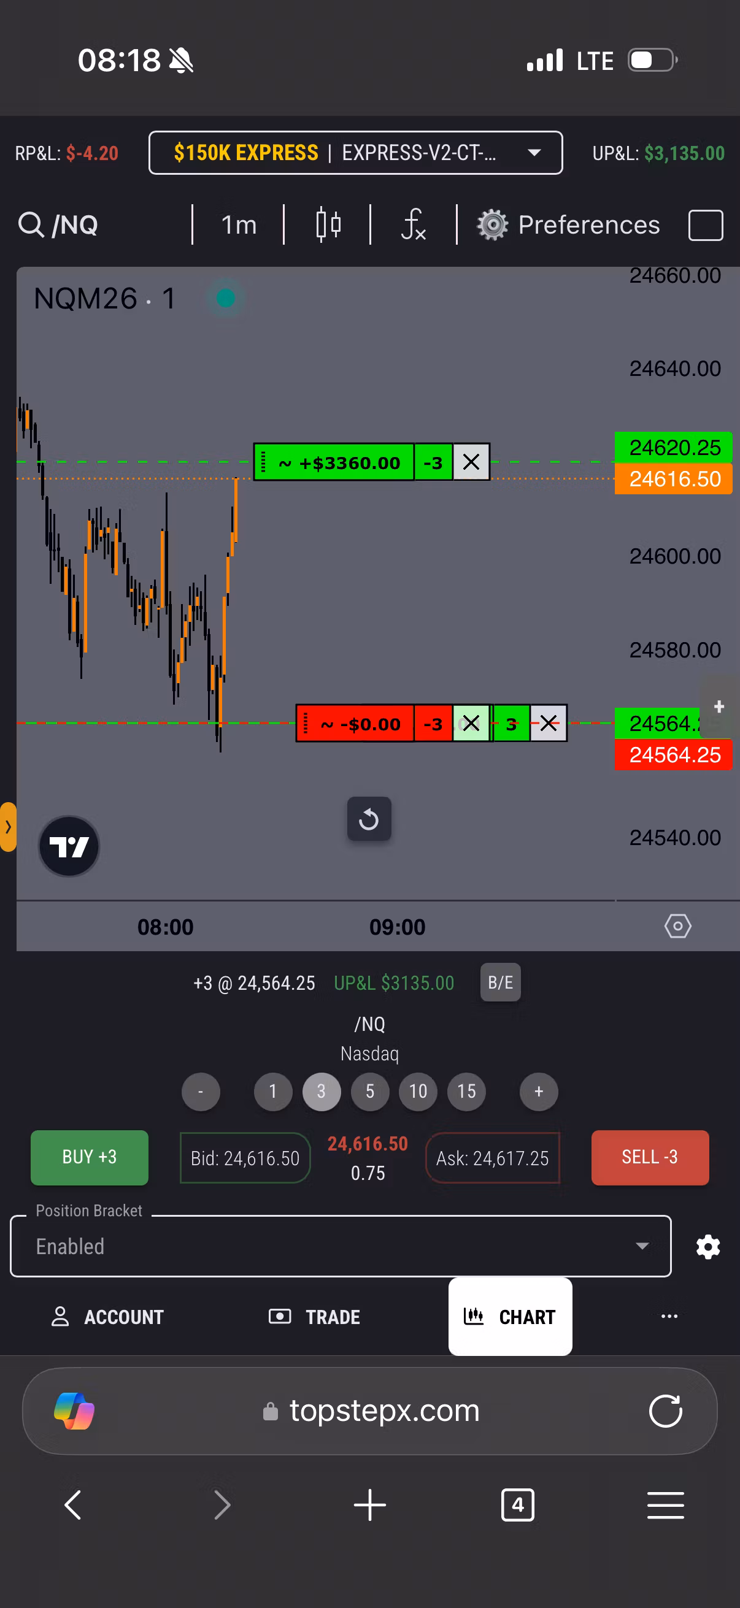
Task: Increase contract quantity with plus button
Action: pyautogui.click(x=539, y=1092)
